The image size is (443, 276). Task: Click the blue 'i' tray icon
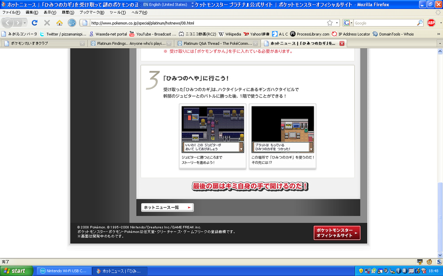tap(398, 271)
